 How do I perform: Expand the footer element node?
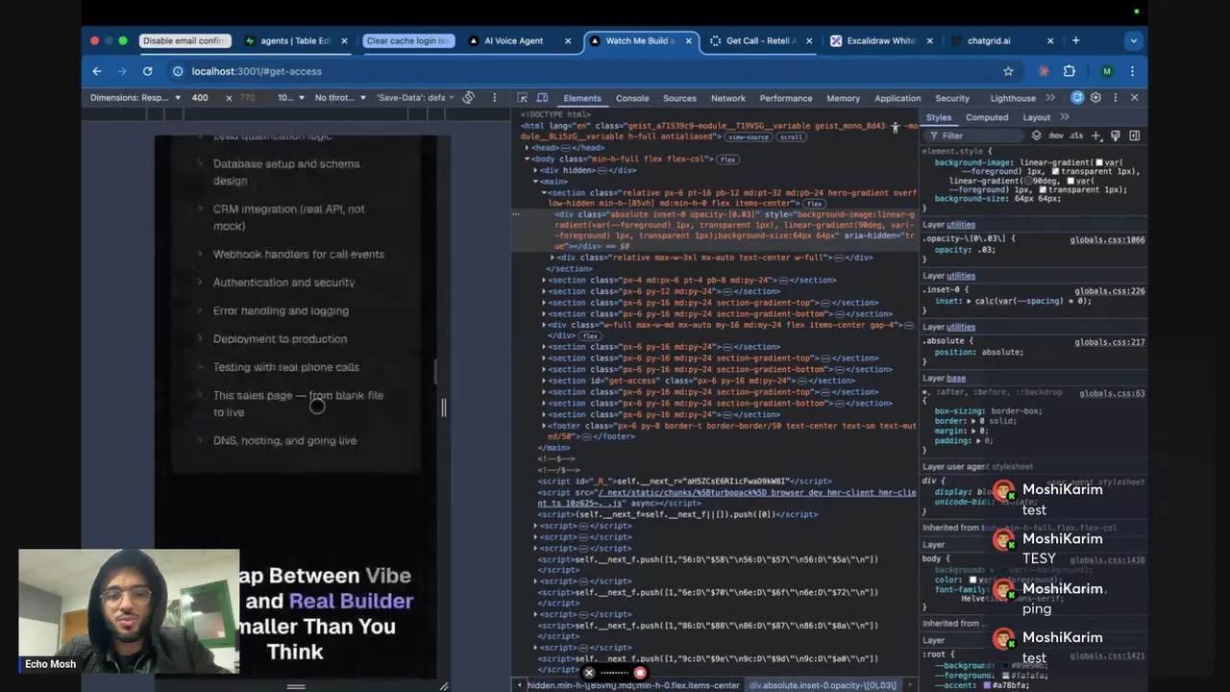click(x=544, y=426)
